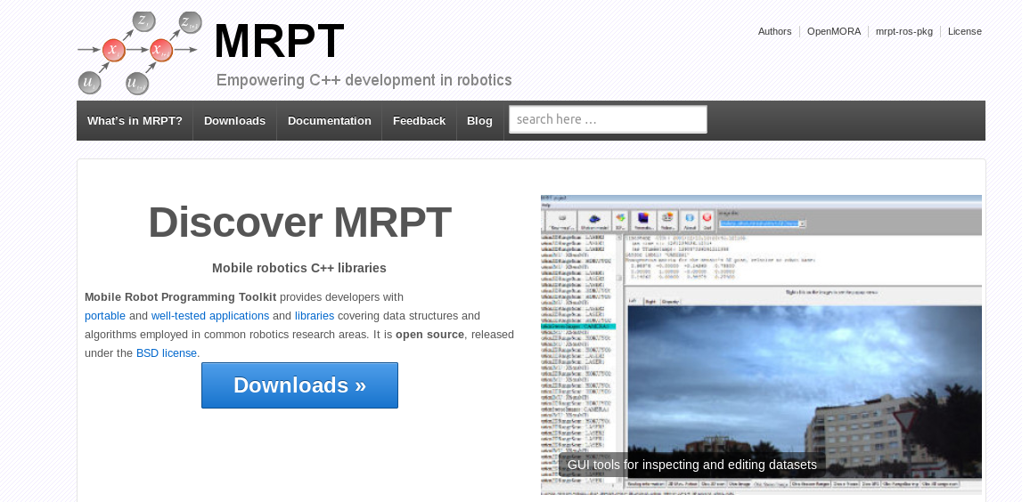
Task: Click the blue About icon in screenshot toolbar
Action: [689, 220]
